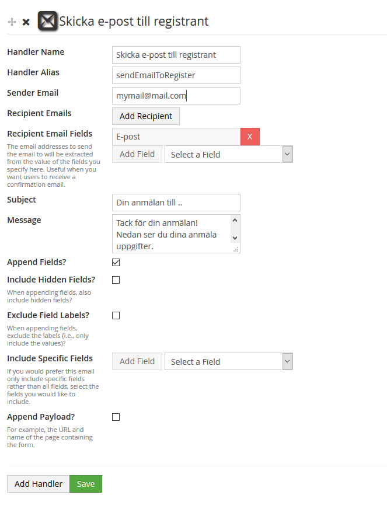
Task: Click the green Save button
Action: 86,484
